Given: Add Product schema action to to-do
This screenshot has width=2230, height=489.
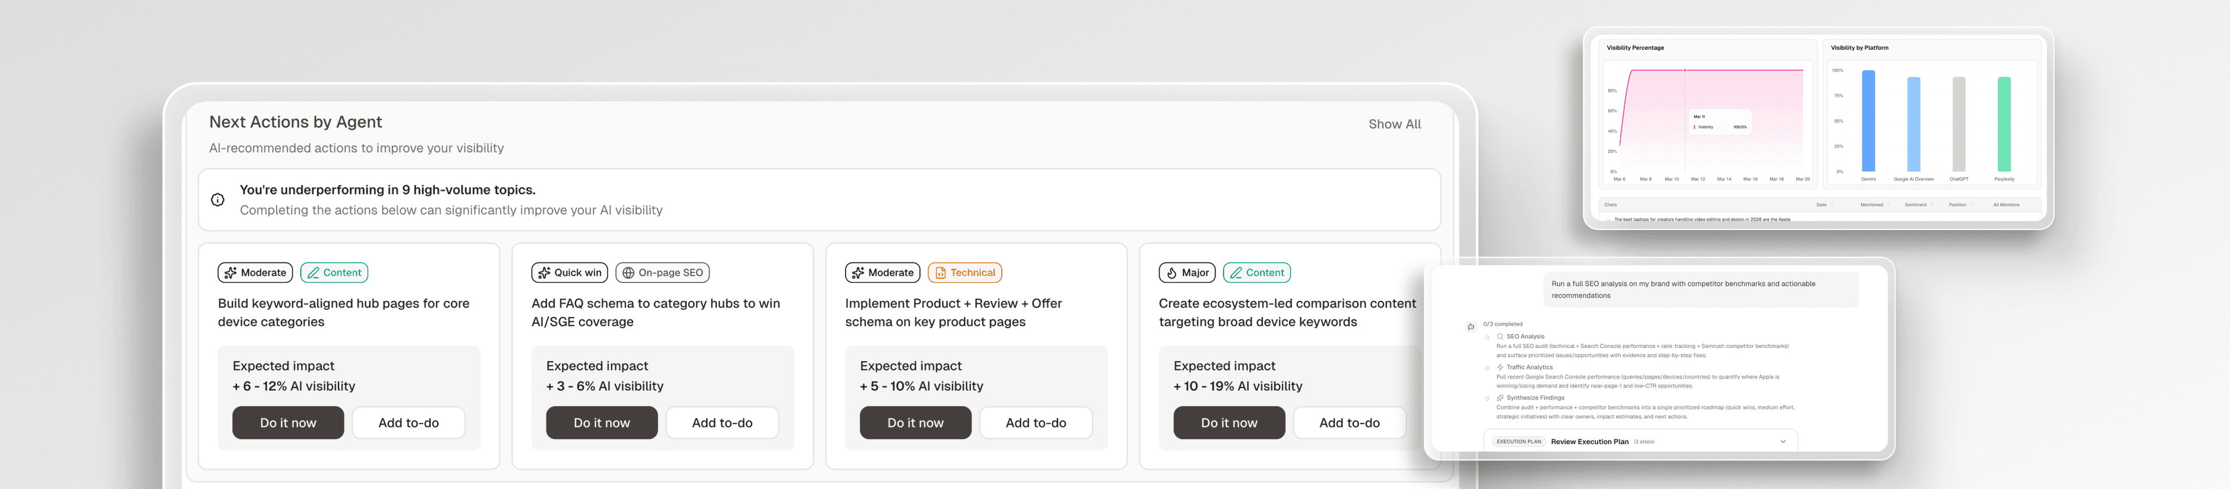Looking at the screenshot, I should [1036, 422].
